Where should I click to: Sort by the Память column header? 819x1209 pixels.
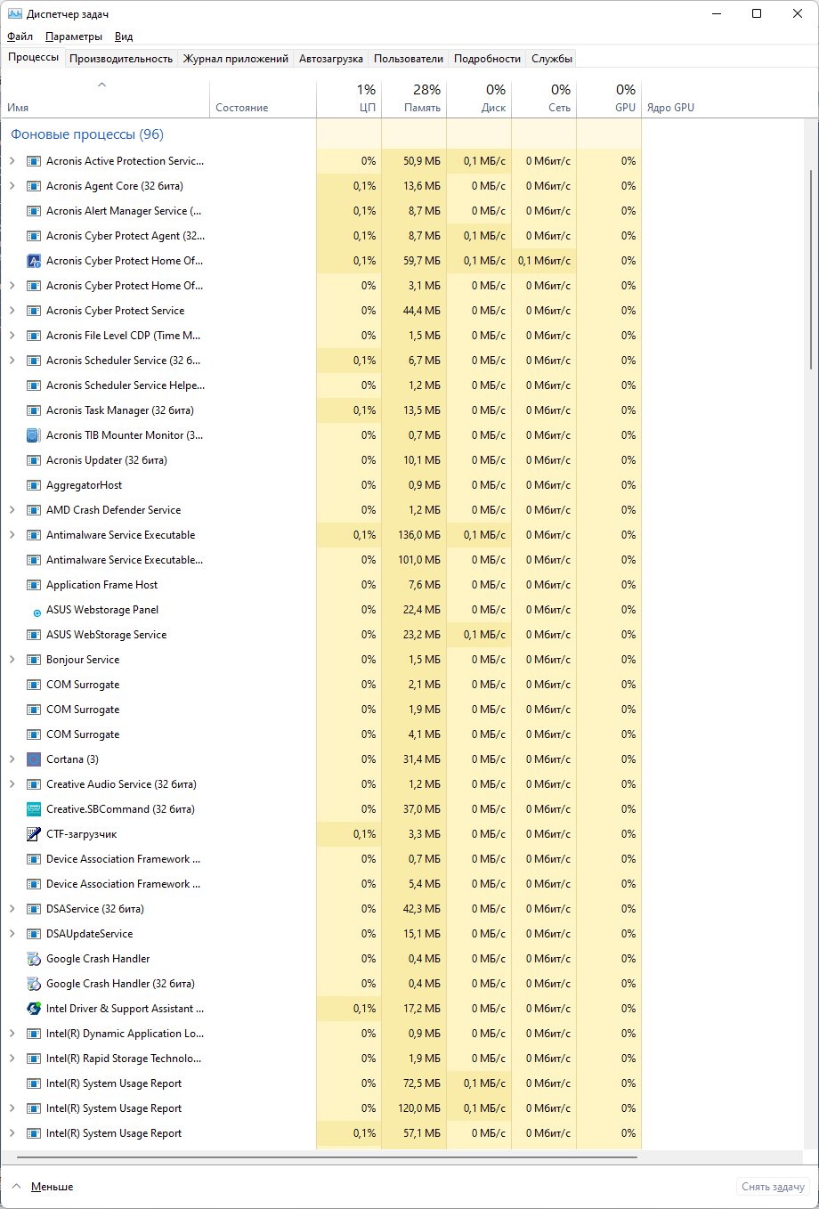[x=414, y=99]
